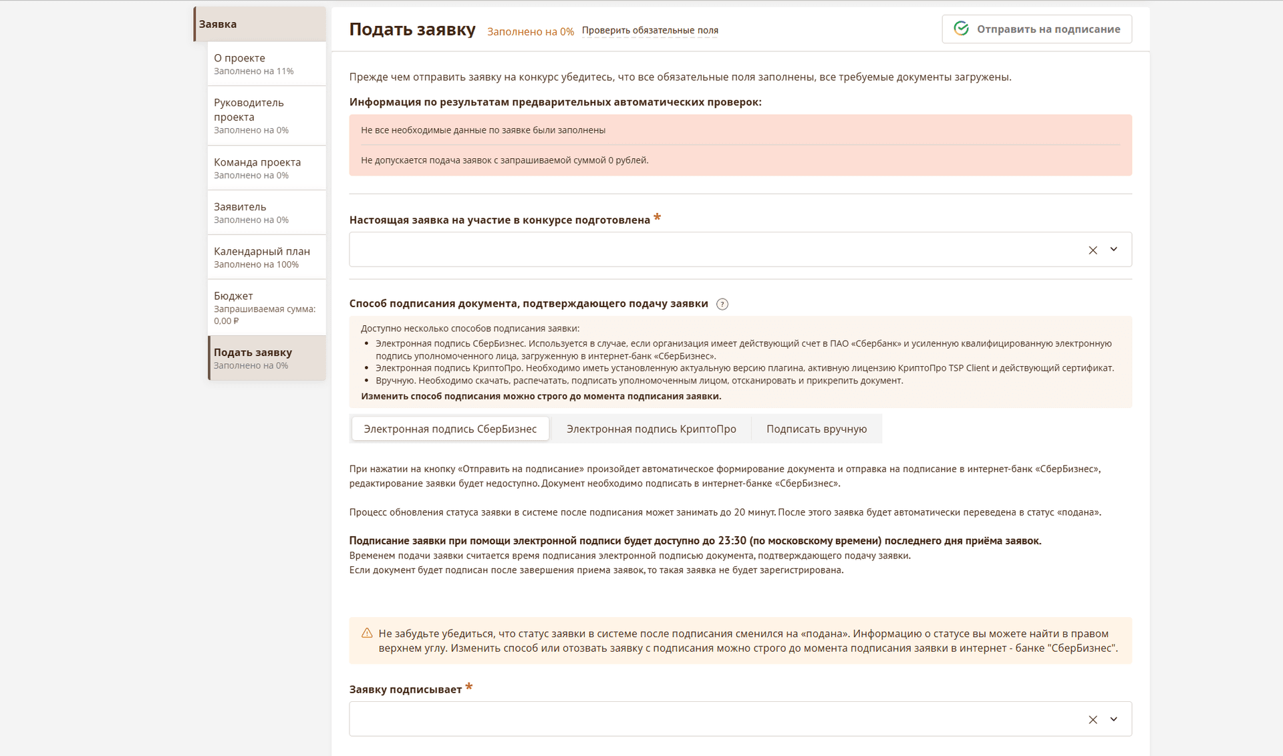Select 'Электронная подпись КриптоПро' signing option
Image resolution: width=1283 pixels, height=756 pixels.
(651, 429)
